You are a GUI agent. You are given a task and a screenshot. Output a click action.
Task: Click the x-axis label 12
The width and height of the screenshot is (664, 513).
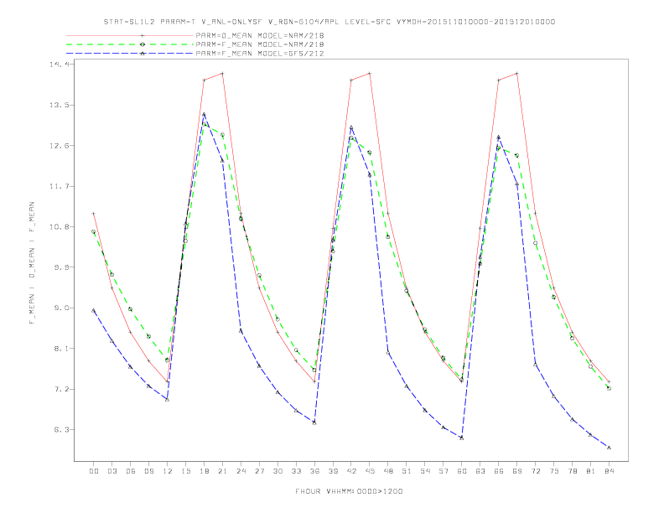(168, 471)
